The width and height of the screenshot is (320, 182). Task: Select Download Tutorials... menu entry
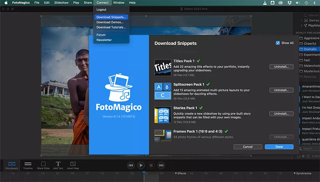click(x=111, y=27)
